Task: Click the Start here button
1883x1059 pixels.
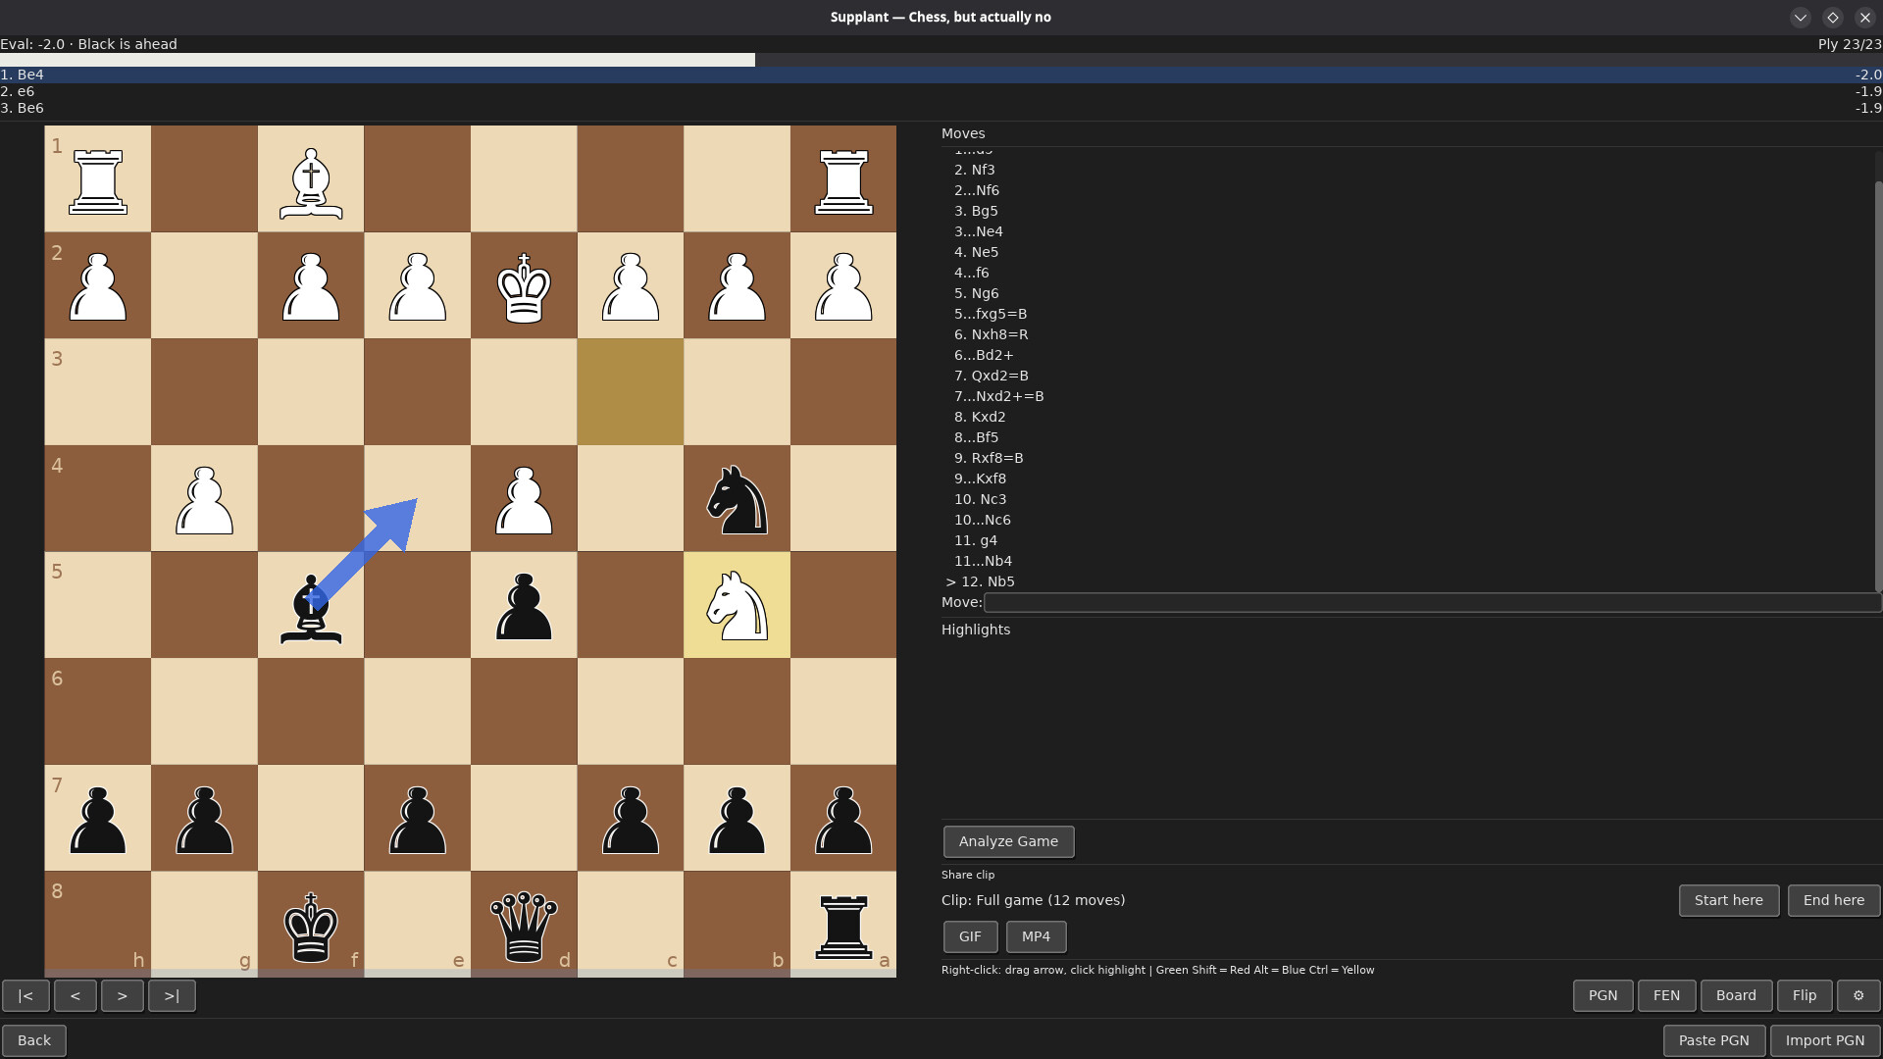Action: pyautogui.click(x=1728, y=900)
